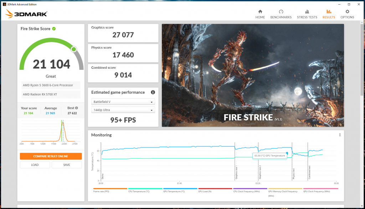This screenshot has height=209, width=365.
Task: Click the info icon beside Estimated game performance
Action: (x=153, y=92)
